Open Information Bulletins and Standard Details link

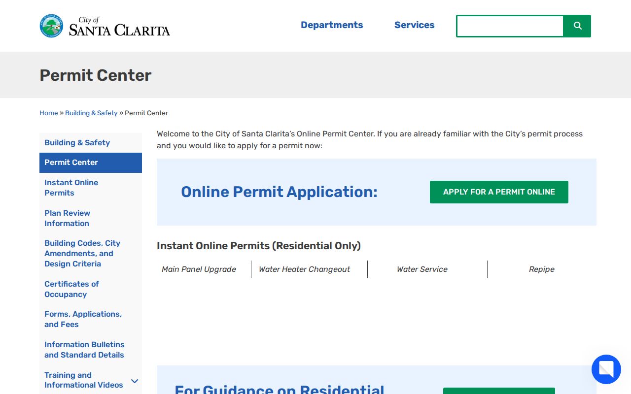(91, 350)
